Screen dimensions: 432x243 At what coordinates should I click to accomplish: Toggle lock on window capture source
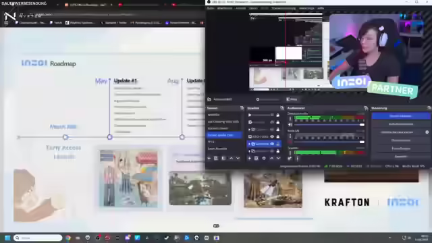click(x=277, y=136)
